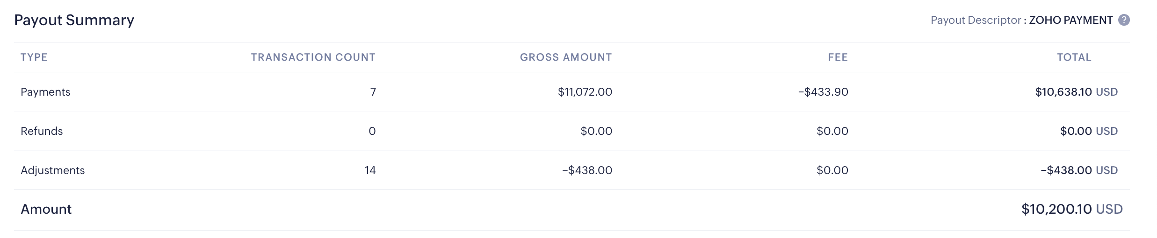Click the FEE column header
1157x238 pixels.
point(838,57)
